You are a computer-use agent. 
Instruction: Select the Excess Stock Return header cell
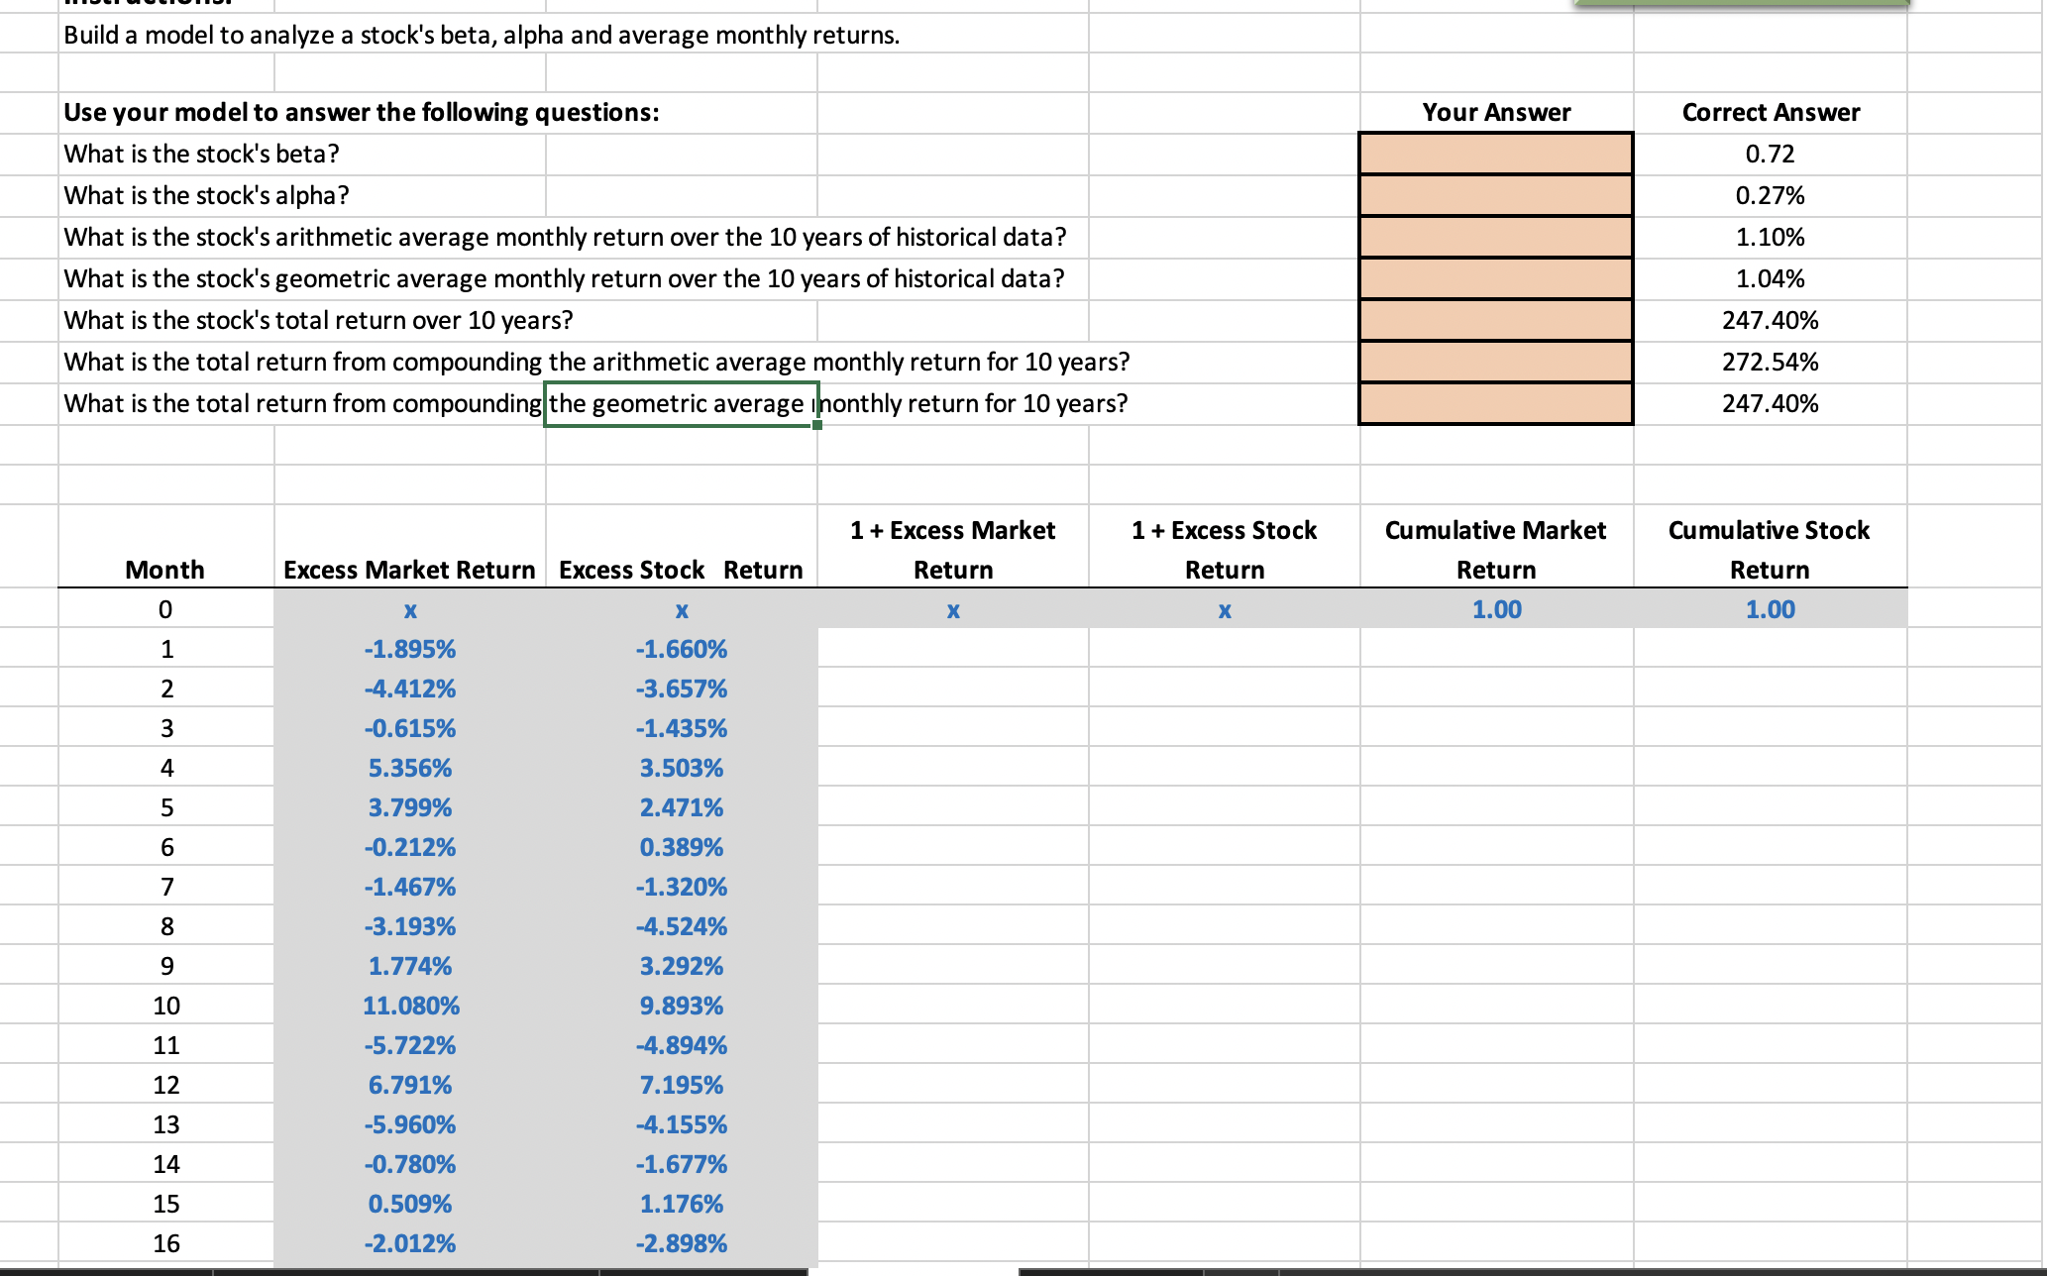point(681,570)
